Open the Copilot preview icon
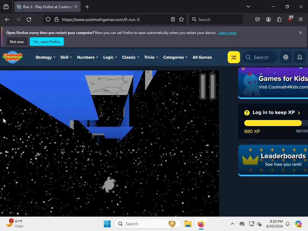 [x=298, y=224]
